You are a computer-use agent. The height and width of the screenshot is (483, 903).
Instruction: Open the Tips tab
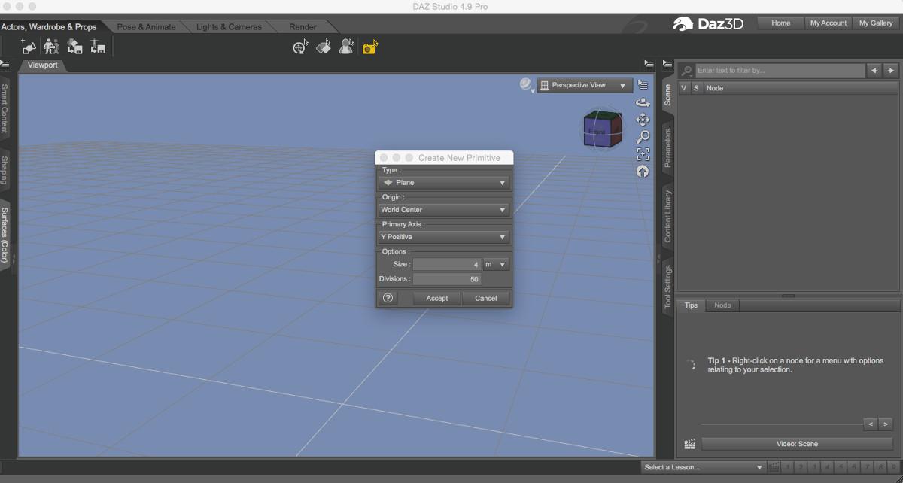pos(691,305)
